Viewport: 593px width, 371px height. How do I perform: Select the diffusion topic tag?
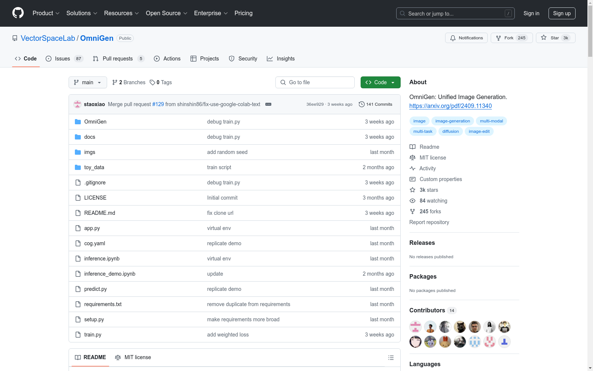click(450, 131)
